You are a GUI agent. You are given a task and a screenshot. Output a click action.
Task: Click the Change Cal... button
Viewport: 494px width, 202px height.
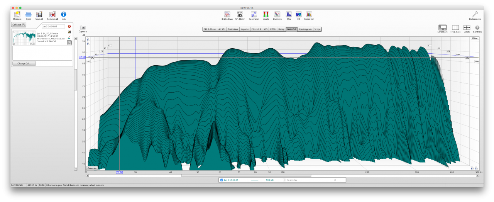click(24, 63)
